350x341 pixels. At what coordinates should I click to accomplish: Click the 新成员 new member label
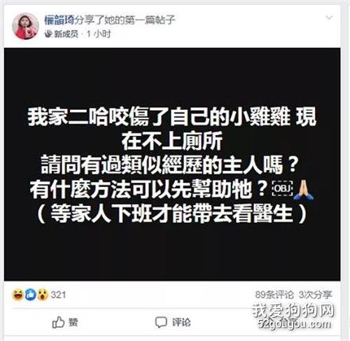[x=66, y=34]
